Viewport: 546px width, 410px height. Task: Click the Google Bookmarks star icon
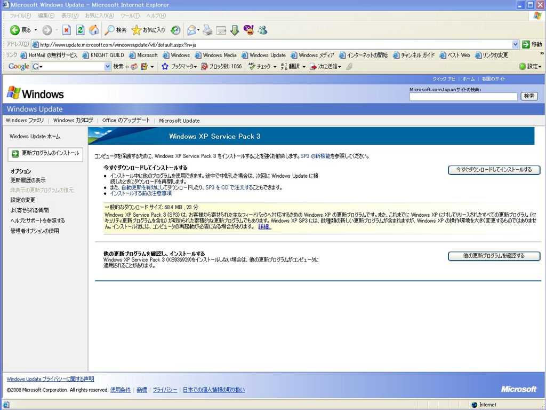click(165, 66)
